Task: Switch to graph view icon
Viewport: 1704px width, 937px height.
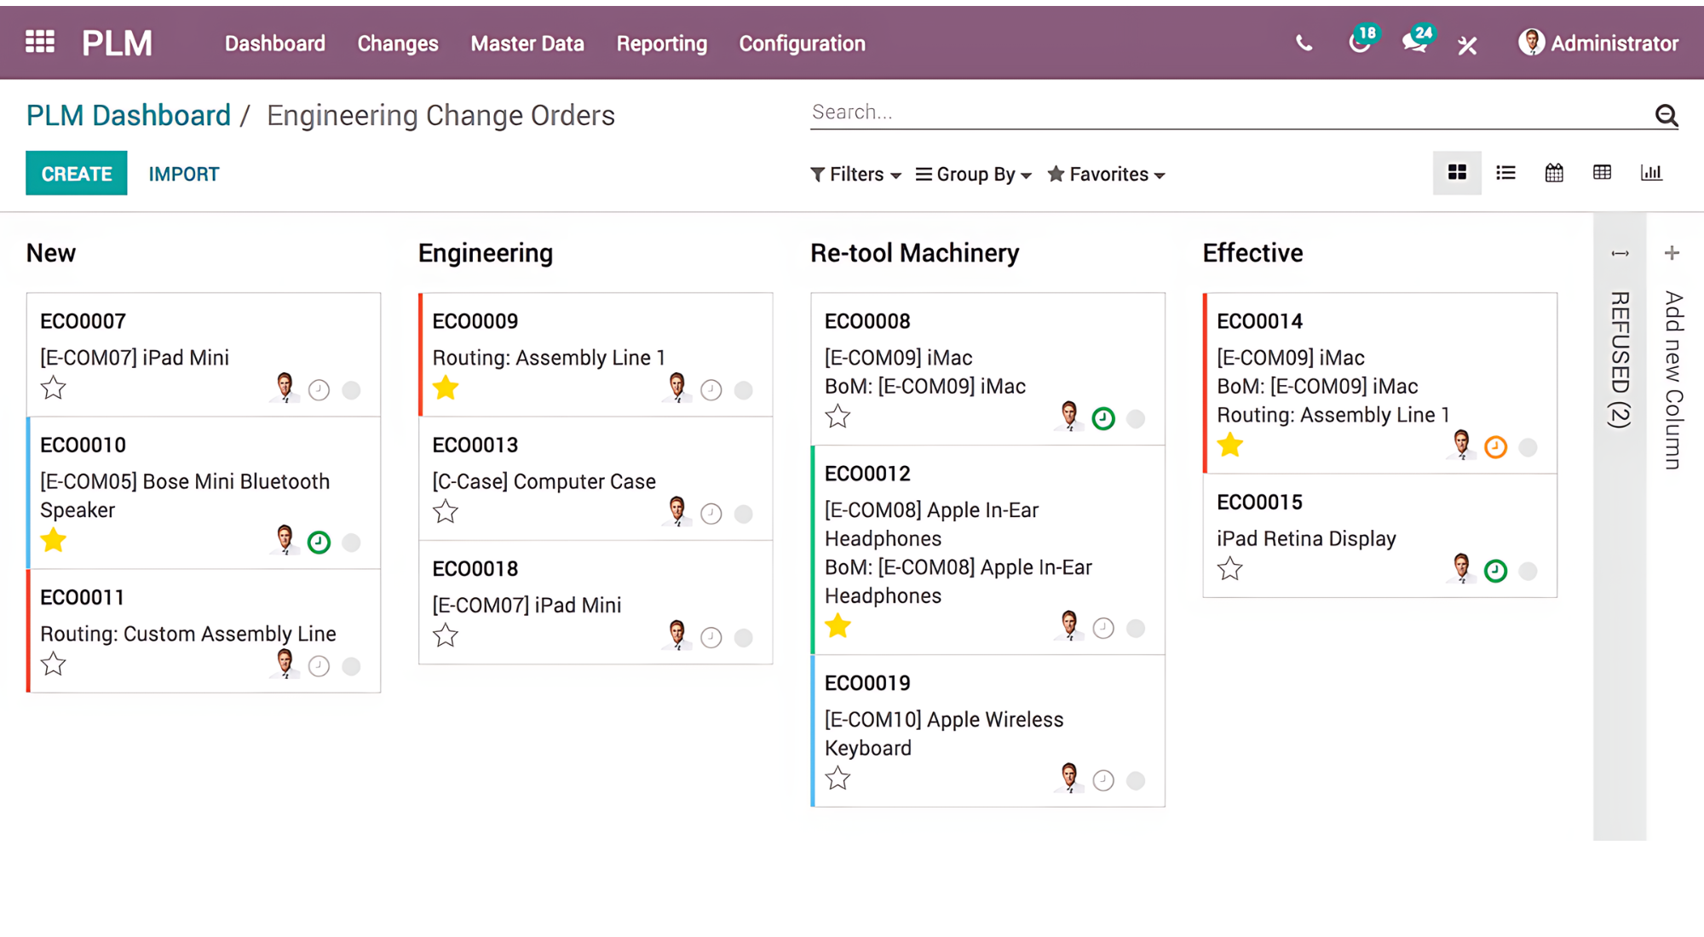Action: point(1651,173)
